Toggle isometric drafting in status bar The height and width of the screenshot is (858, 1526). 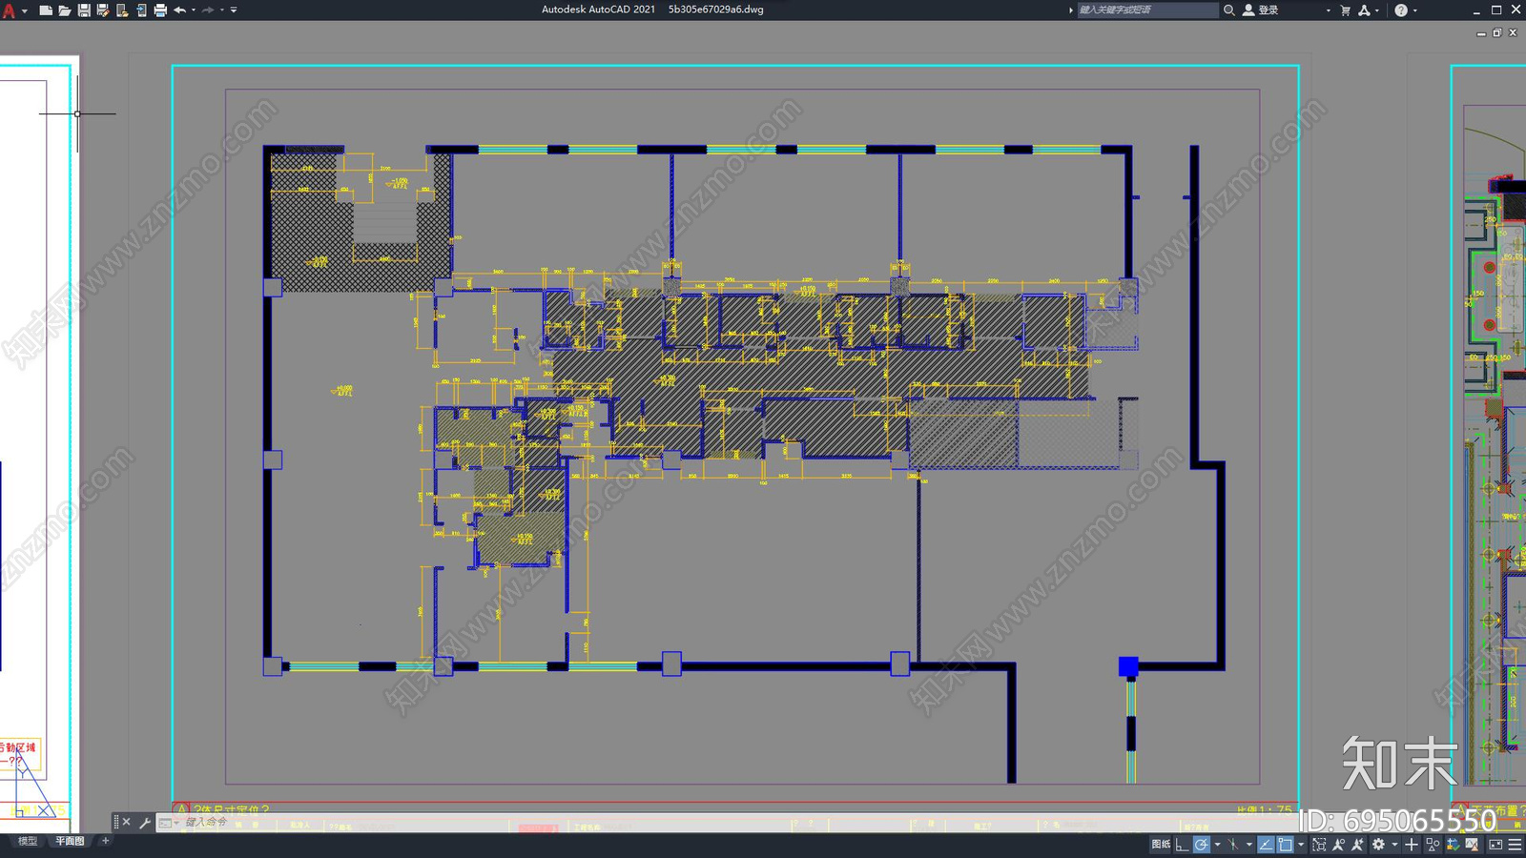[x=1232, y=844]
